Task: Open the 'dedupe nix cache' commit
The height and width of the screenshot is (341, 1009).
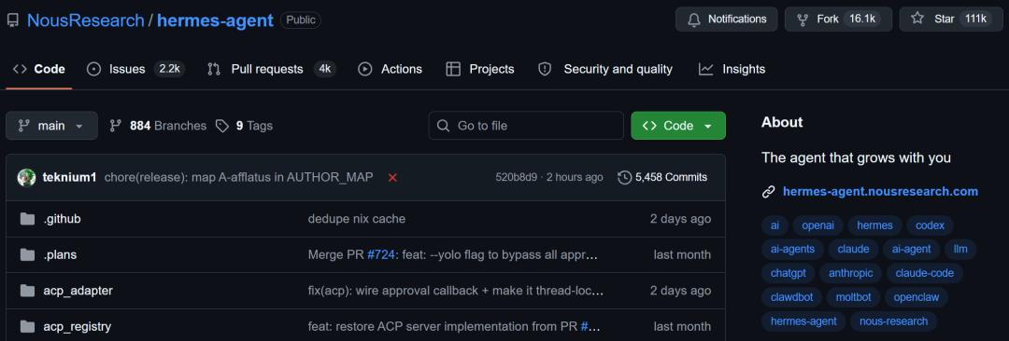Action: [x=357, y=219]
